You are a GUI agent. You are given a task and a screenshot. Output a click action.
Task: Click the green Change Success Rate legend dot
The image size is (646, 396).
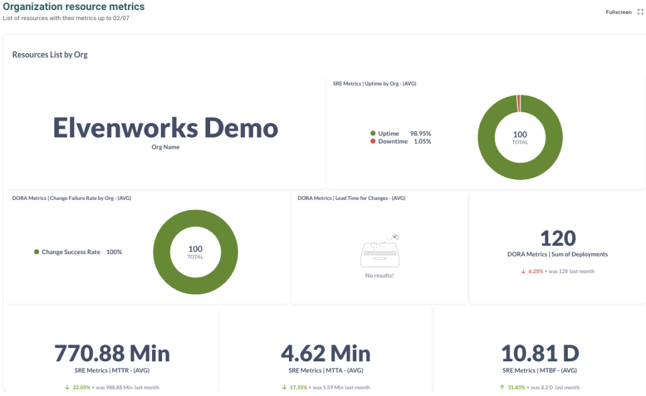click(x=36, y=252)
